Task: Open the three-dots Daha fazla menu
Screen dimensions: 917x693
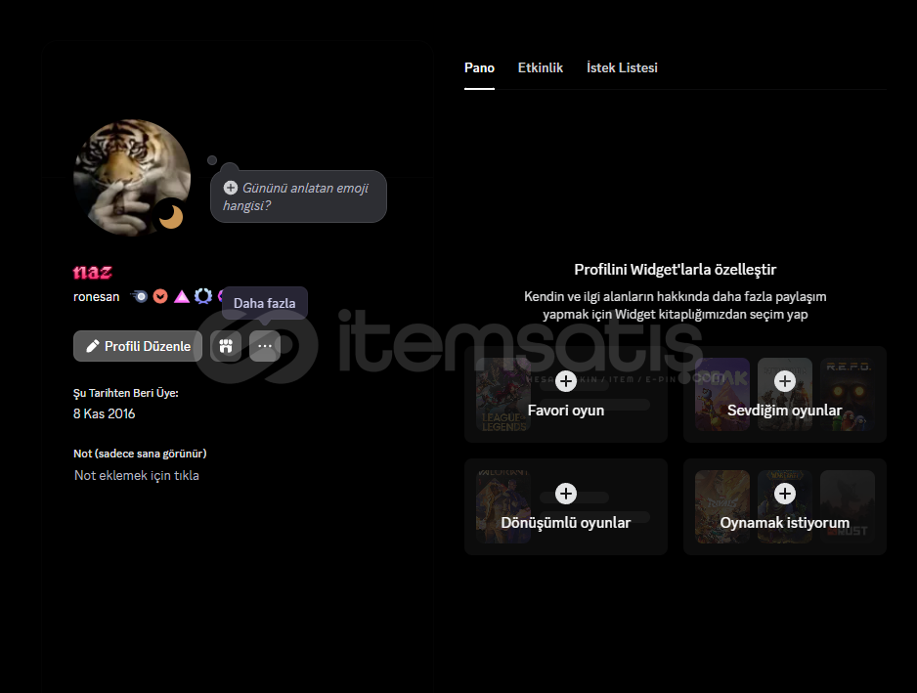Action: [265, 346]
